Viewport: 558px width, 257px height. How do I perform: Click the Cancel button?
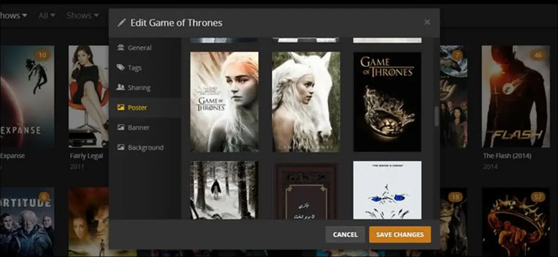pyautogui.click(x=345, y=235)
